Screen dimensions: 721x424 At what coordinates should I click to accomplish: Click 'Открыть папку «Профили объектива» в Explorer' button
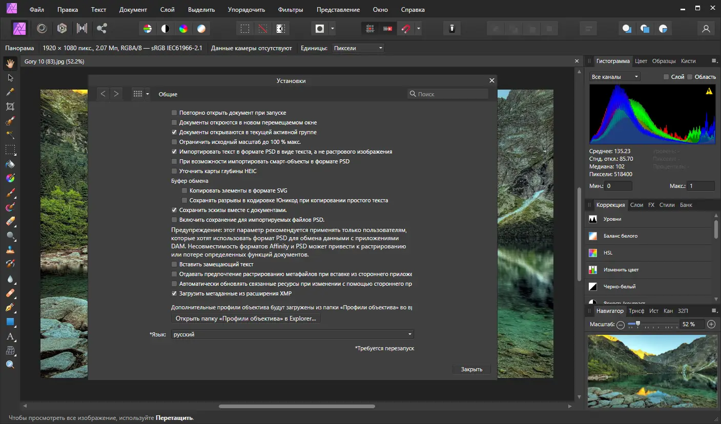click(246, 319)
